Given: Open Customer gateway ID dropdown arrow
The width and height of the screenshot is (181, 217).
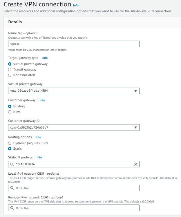Looking at the screenshot, I should point(135,128).
